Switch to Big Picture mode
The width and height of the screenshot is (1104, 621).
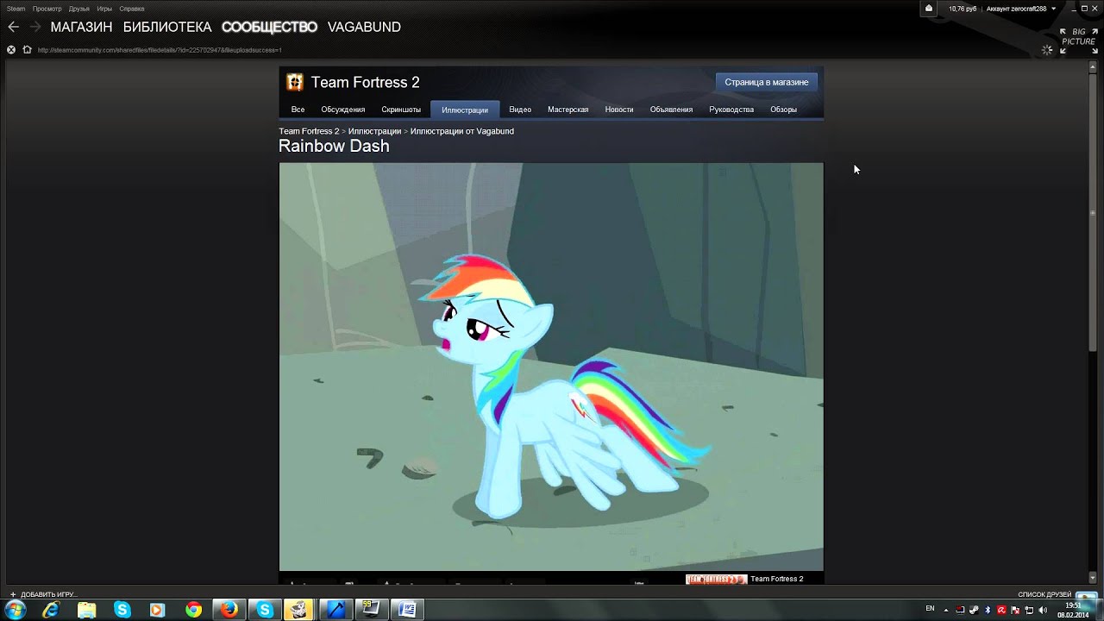1077,40
